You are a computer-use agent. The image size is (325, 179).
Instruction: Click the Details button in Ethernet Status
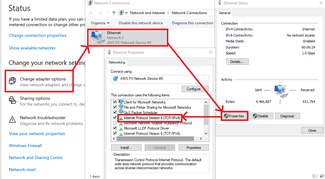click(237, 62)
